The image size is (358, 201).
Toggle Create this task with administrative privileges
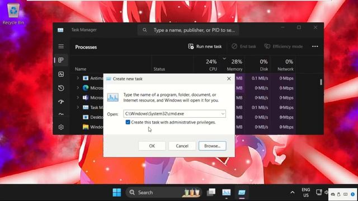(128, 122)
